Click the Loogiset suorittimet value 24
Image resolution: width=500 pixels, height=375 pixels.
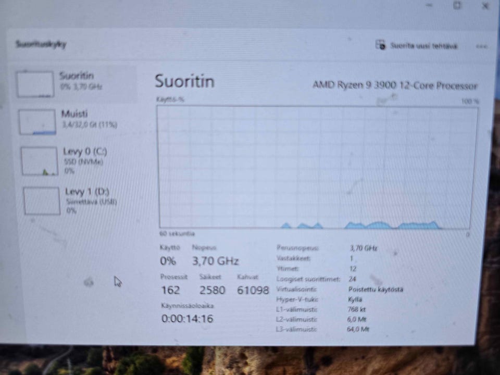[x=352, y=279]
